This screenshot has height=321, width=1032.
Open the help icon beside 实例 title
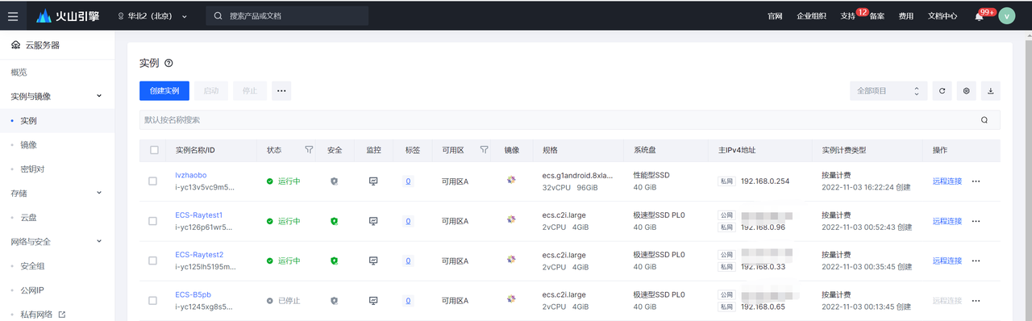point(169,63)
